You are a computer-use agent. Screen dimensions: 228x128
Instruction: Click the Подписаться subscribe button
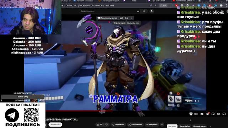click(x=56, y=124)
